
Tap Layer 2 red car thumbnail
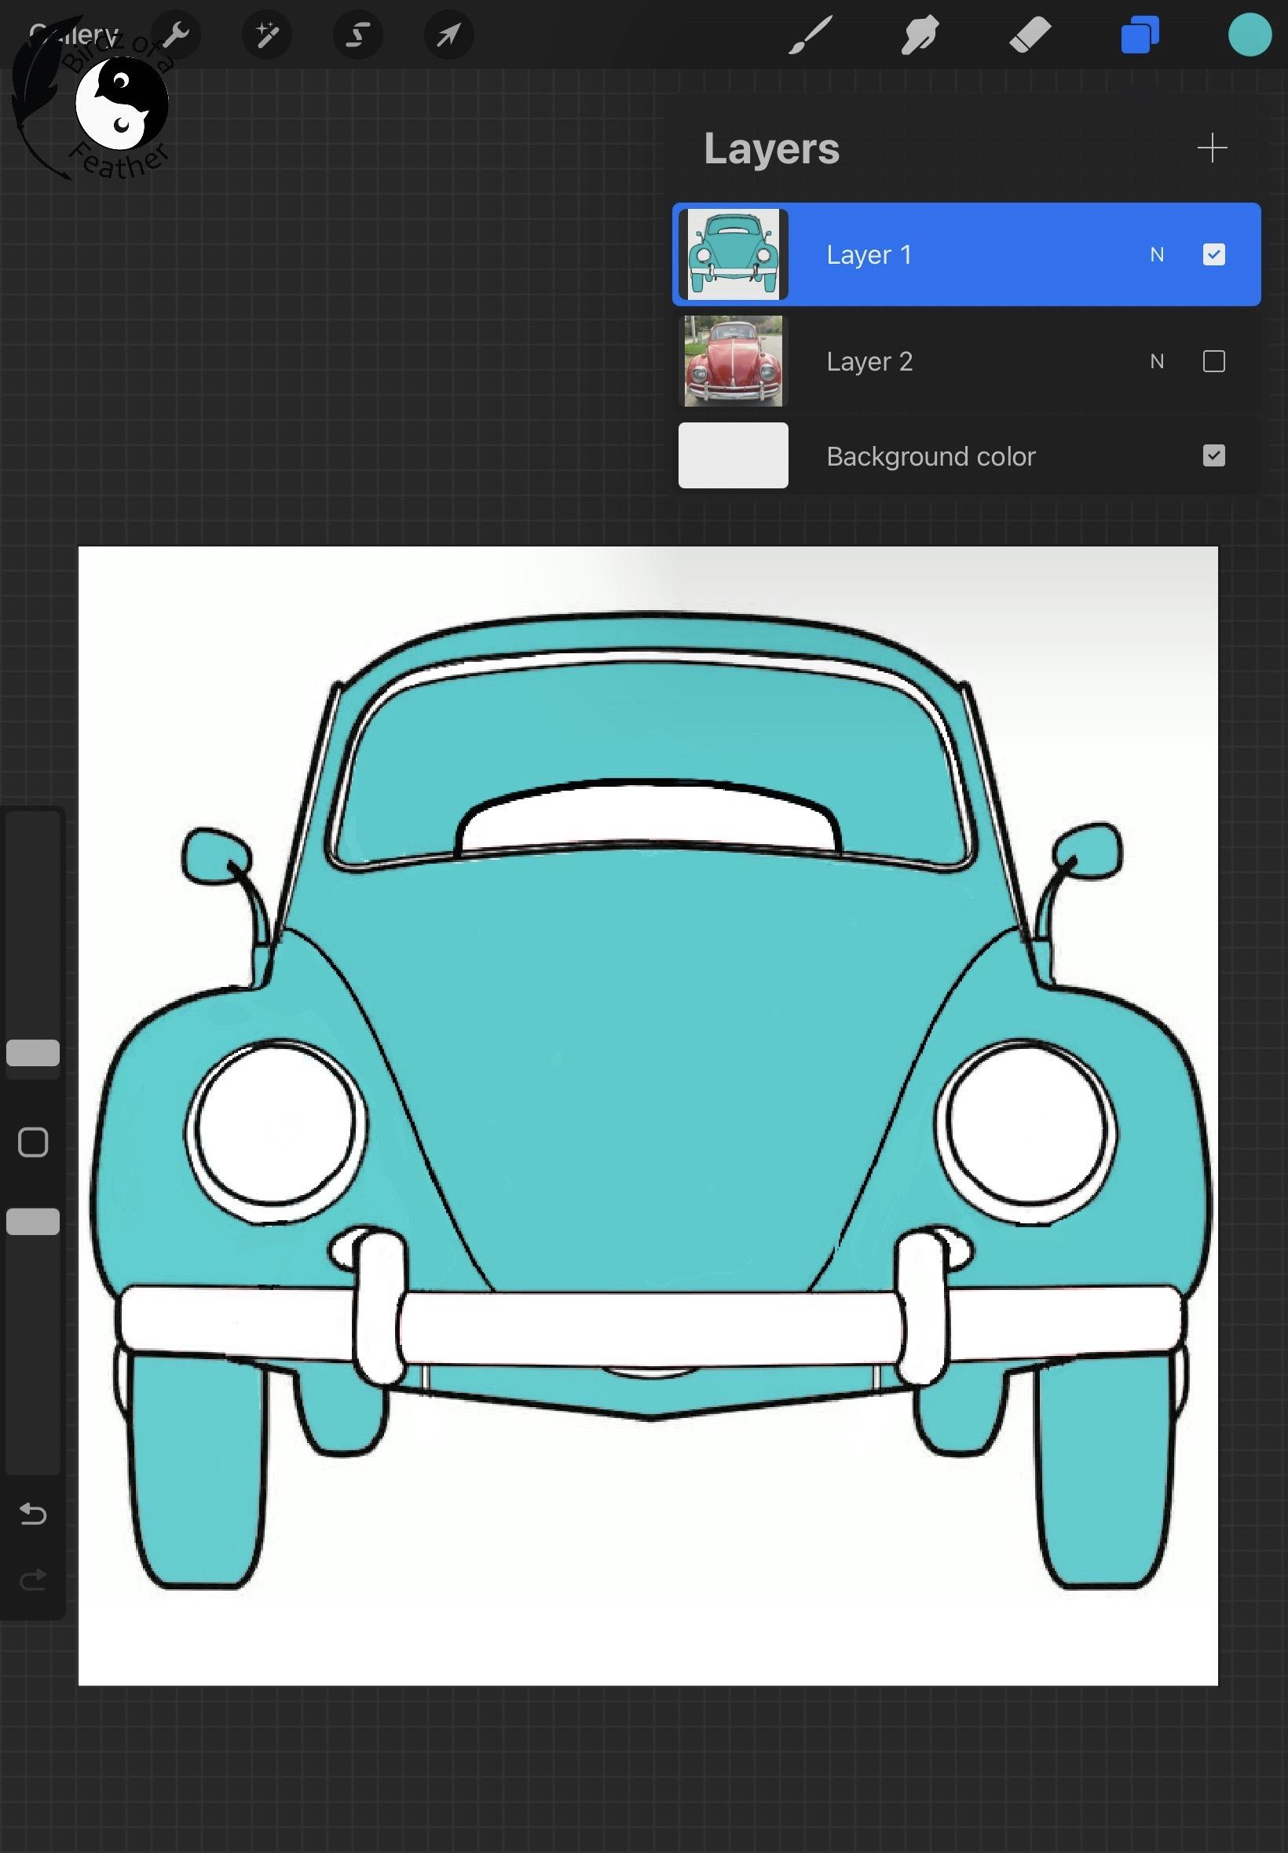click(x=733, y=360)
